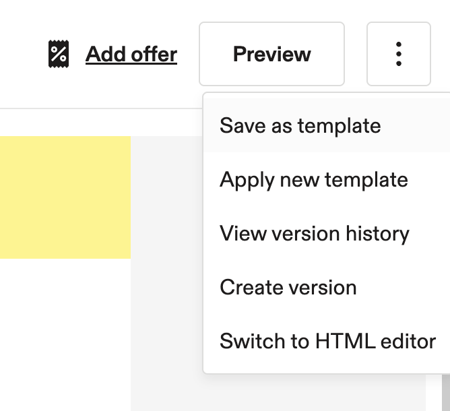Follow the Add offer link
Image resolution: width=450 pixels, height=411 pixels.
(131, 54)
